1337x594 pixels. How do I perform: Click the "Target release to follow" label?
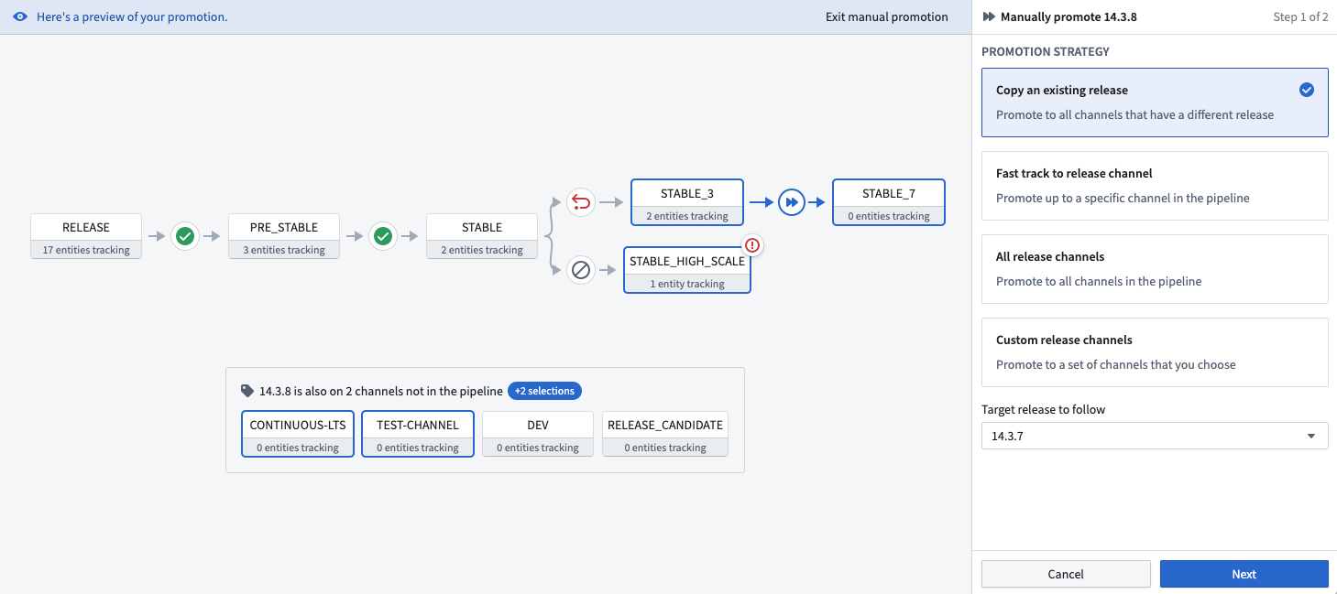pyautogui.click(x=1044, y=409)
